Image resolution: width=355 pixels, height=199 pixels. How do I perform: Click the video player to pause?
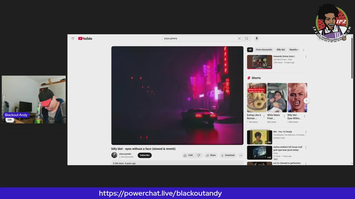coord(177,95)
